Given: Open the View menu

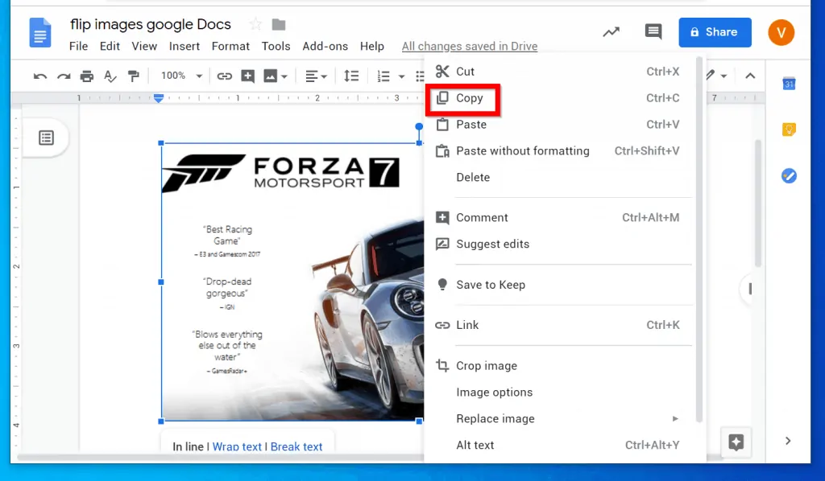Looking at the screenshot, I should [144, 46].
